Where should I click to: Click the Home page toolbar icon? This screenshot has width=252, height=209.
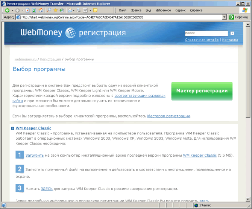click(x=41, y=10)
